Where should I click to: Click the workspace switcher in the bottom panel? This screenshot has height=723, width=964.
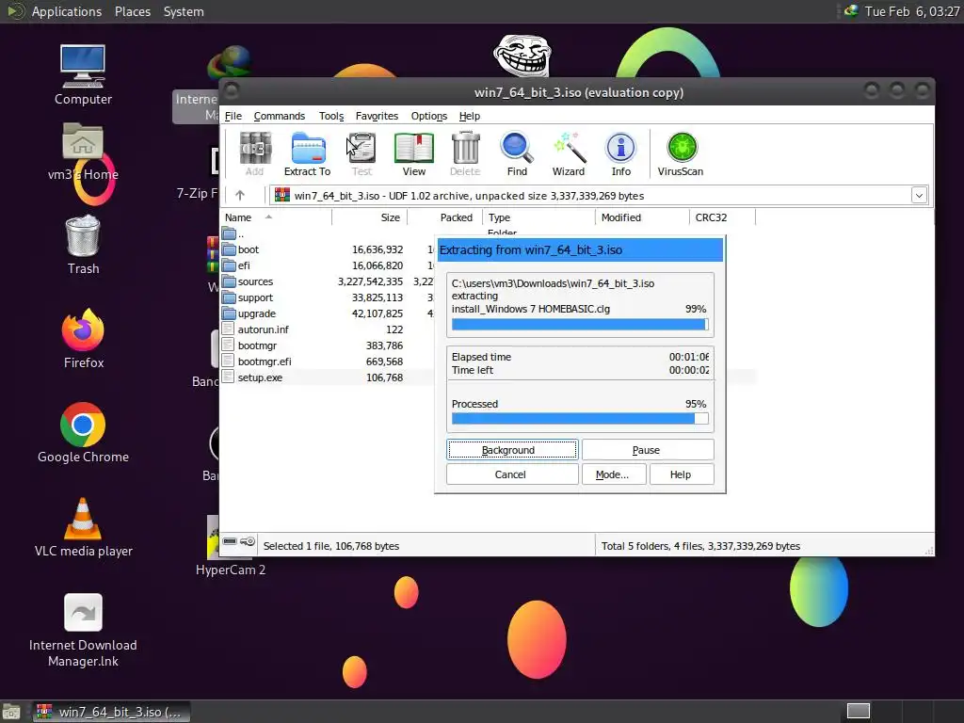pyautogui.click(x=859, y=712)
